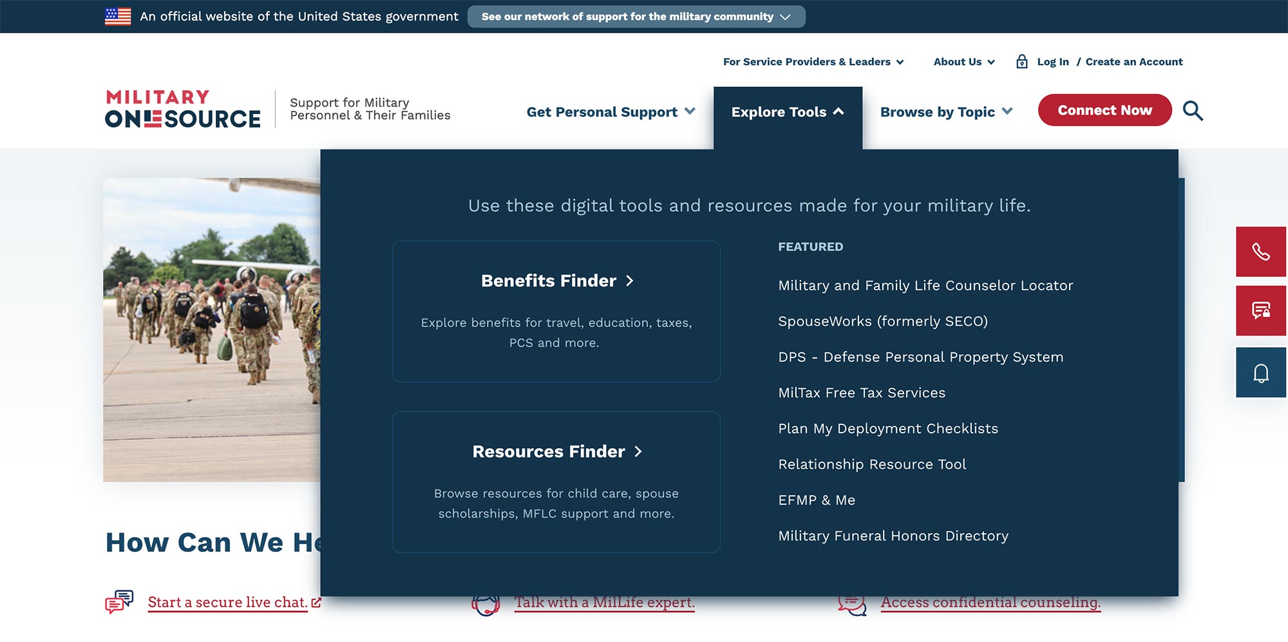Click the arrow next to Benefits Finder
Screen dimensions: 1288x642
[x=630, y=281]
